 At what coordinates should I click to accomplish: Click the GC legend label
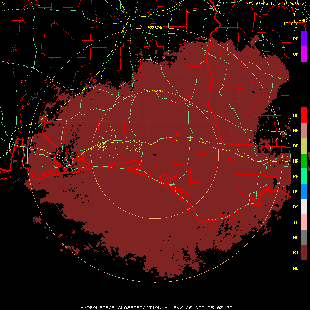296,238
